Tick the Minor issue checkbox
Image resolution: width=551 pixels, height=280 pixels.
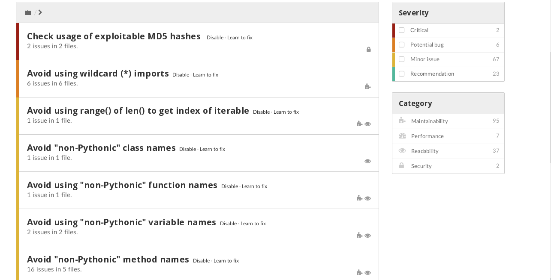click(402, 59)
